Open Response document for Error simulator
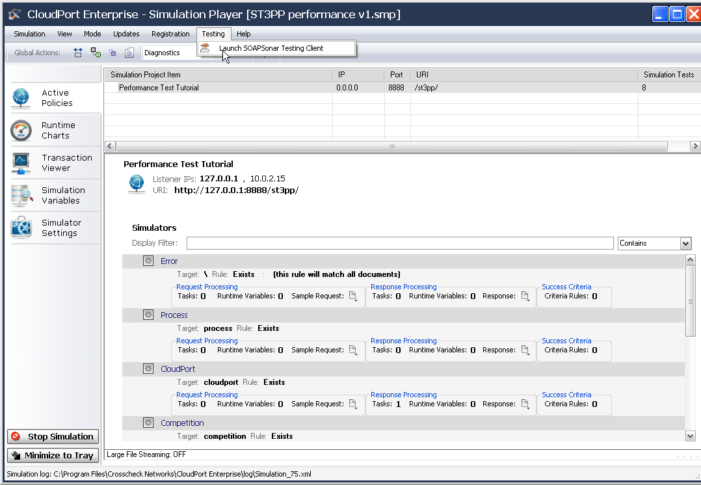The image size is (701, 485). (x=525, y=296)
